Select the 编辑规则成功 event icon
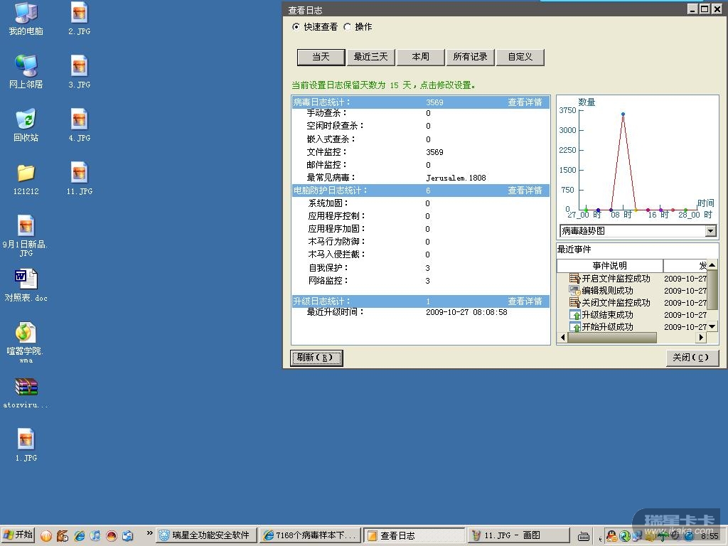Screen dimensions: 728x546 [574, 291]
